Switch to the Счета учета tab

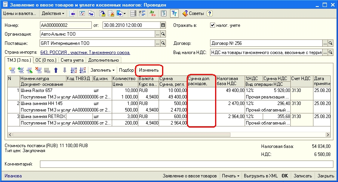click(x=73, y=60)
